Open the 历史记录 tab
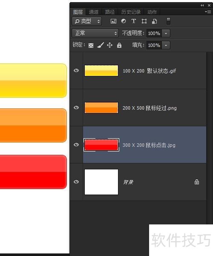The image size is (213, 256). [x=131, y=12]
